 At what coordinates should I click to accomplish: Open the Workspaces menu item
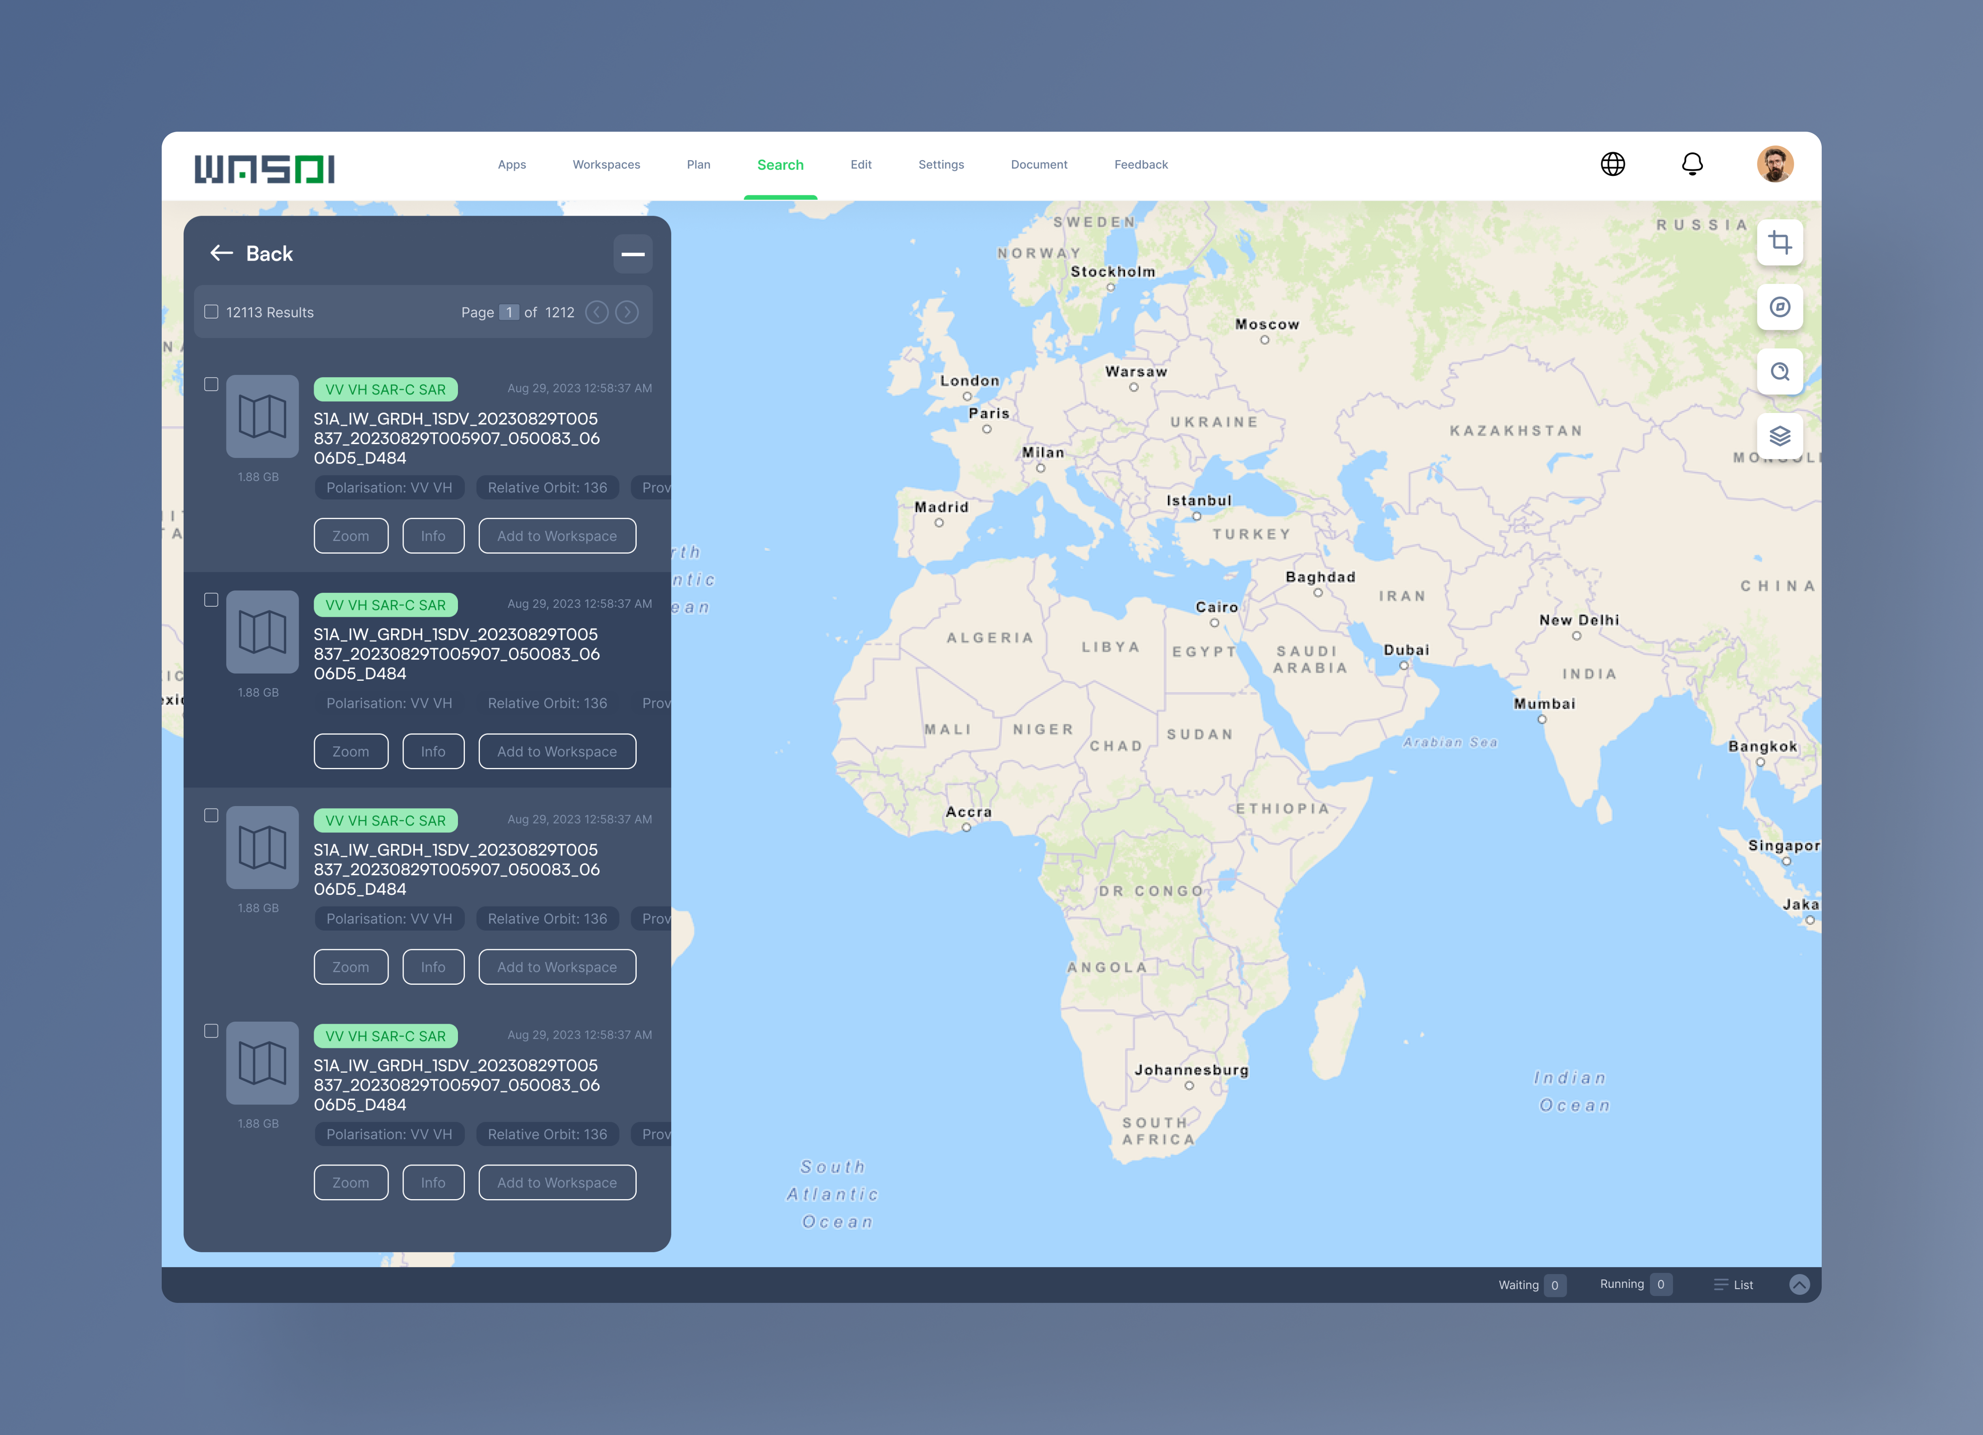pos(606,165)
